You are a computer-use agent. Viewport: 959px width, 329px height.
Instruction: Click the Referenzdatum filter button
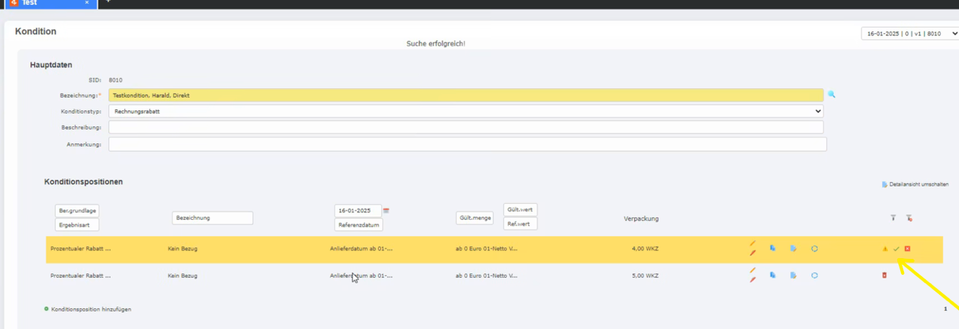pos(358,225)
